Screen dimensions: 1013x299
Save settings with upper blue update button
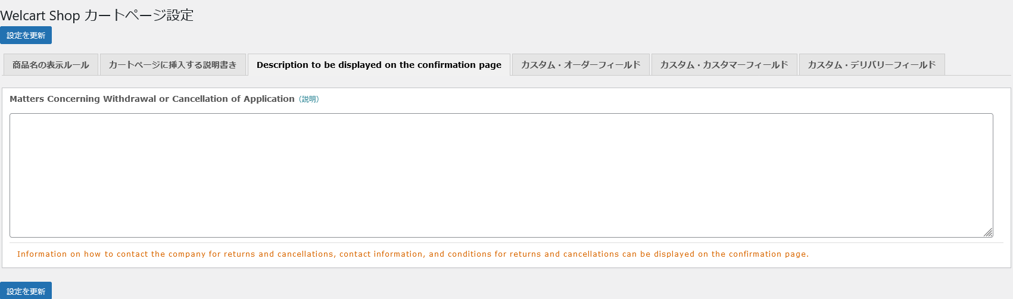coord(26,35)
